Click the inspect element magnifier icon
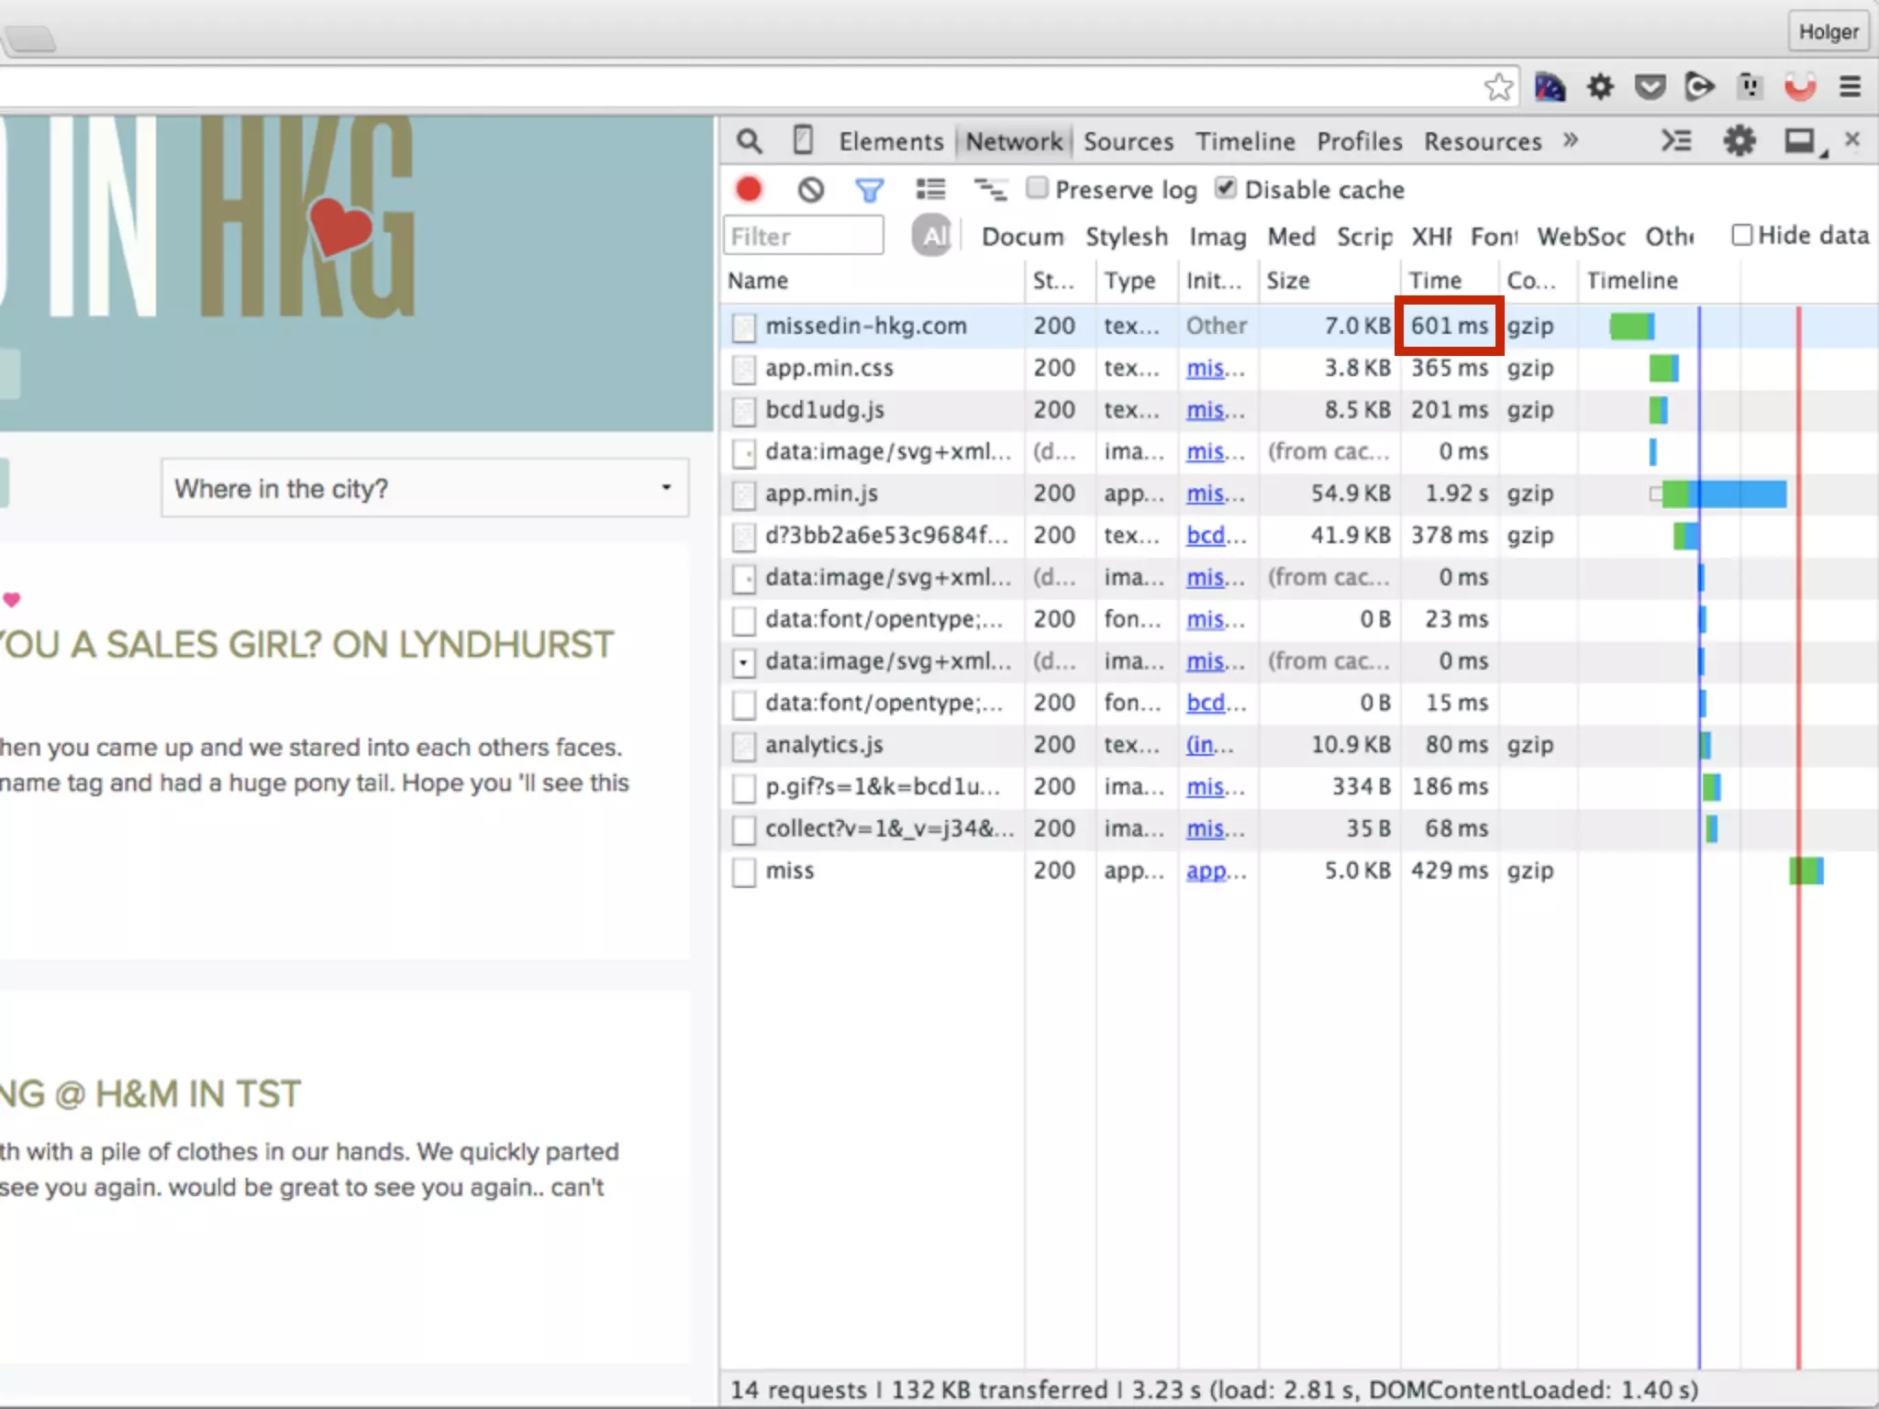The image size is (1879, 1409). (x=750, y=141)
